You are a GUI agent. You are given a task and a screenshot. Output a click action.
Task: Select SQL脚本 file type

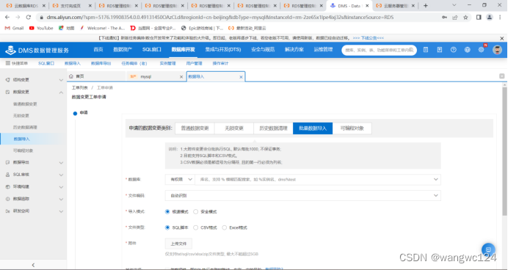(x=167, y=227)
